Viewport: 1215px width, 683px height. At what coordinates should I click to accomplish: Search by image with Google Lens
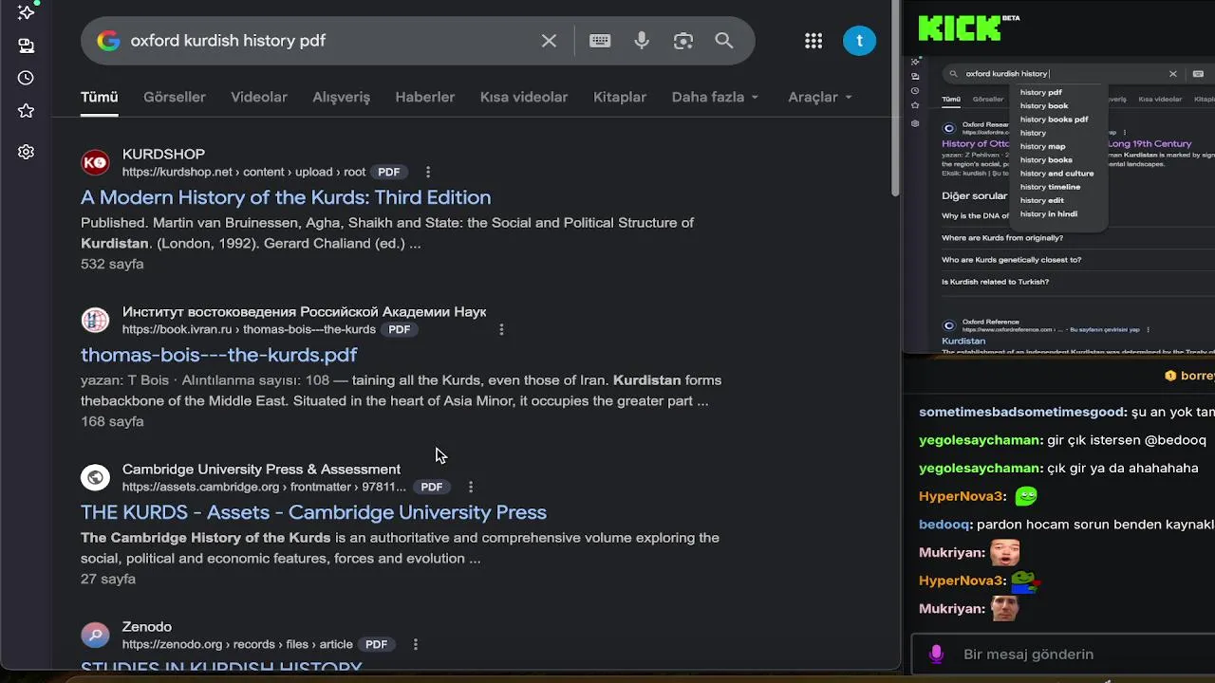(683, 41)
